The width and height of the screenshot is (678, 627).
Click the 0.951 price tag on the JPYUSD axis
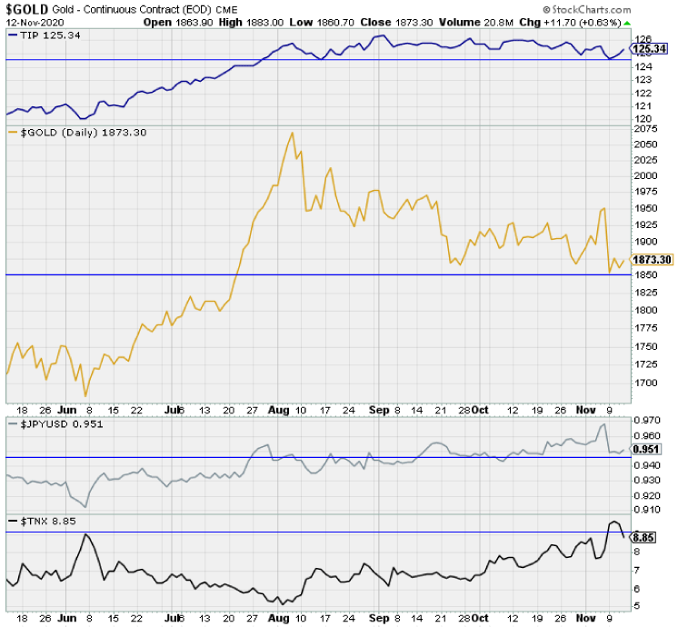tap(645, 449)
